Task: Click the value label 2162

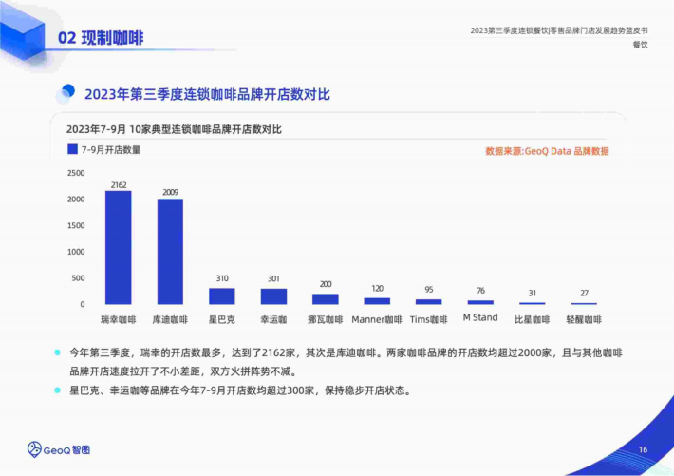Action: tap(119, 185)
